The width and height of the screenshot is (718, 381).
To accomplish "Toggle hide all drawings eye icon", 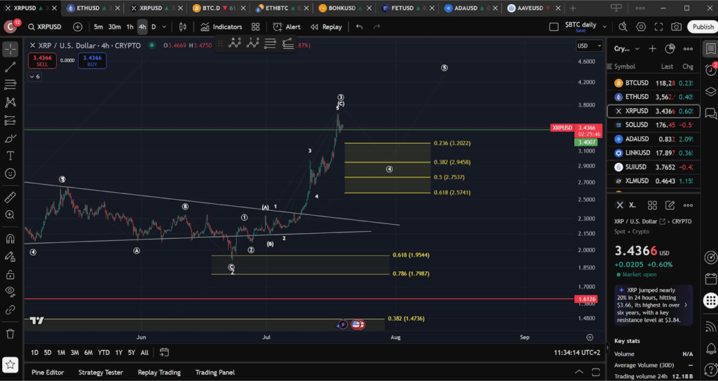I will (x=10, y=292).
